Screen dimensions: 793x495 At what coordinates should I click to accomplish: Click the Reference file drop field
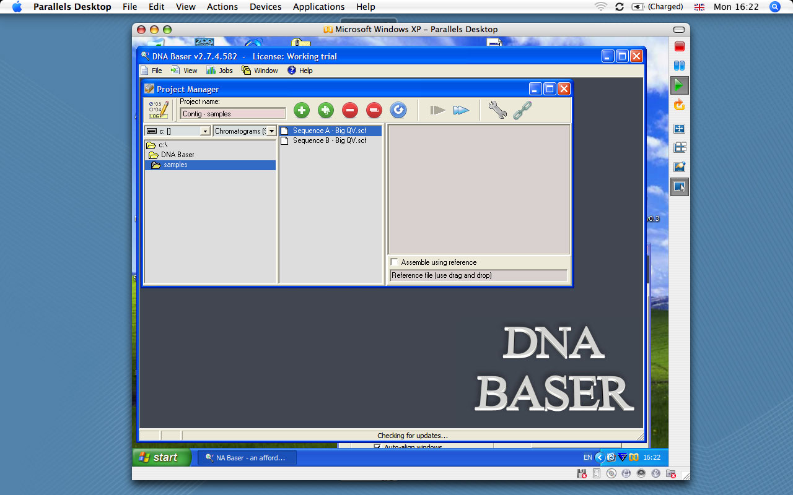tap(478, 275)
